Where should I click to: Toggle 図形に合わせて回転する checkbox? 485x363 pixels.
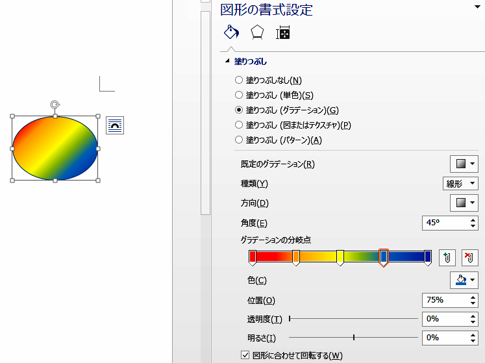tap(245, 355)
